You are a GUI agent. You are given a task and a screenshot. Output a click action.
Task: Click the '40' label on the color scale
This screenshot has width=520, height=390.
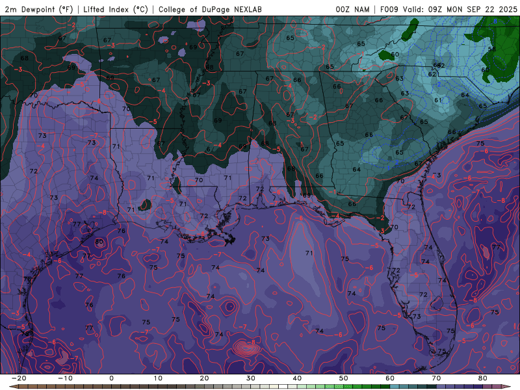click(297, 378)
